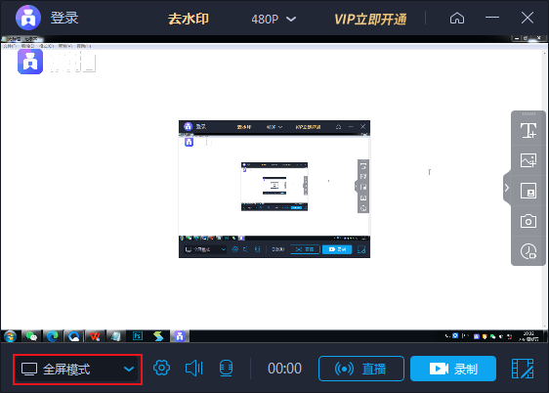
Task: Go to home via the house icon
Action: click(457, 18)
